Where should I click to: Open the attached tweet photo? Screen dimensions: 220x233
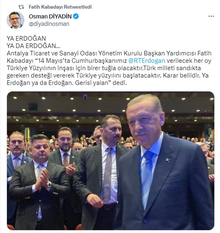coord(110,161)
